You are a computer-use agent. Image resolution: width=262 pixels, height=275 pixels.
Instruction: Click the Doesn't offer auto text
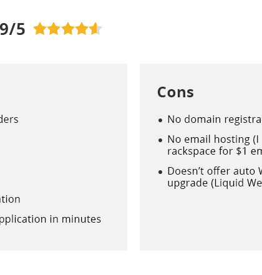tap(215, 171)
